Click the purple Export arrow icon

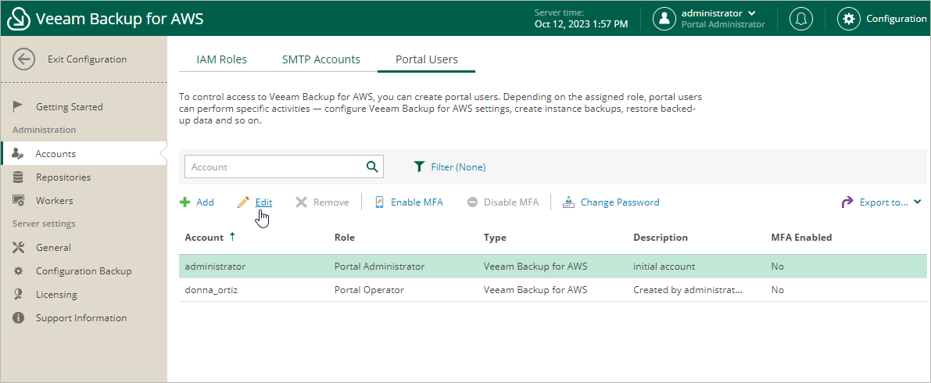click(x=847, y=202)
